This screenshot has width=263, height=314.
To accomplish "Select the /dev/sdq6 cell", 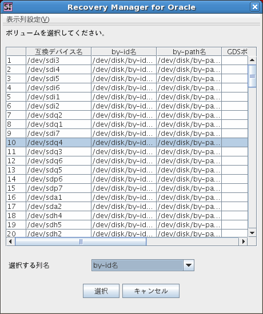I will pyautogui.click(x=58, y=161).
